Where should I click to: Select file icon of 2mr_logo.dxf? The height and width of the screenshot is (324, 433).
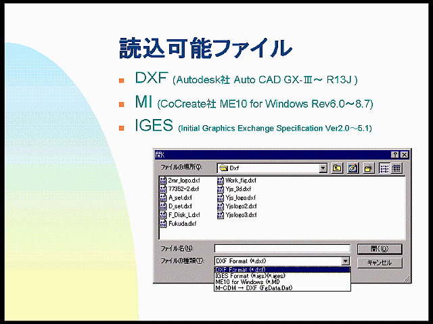tap(163, 181)
